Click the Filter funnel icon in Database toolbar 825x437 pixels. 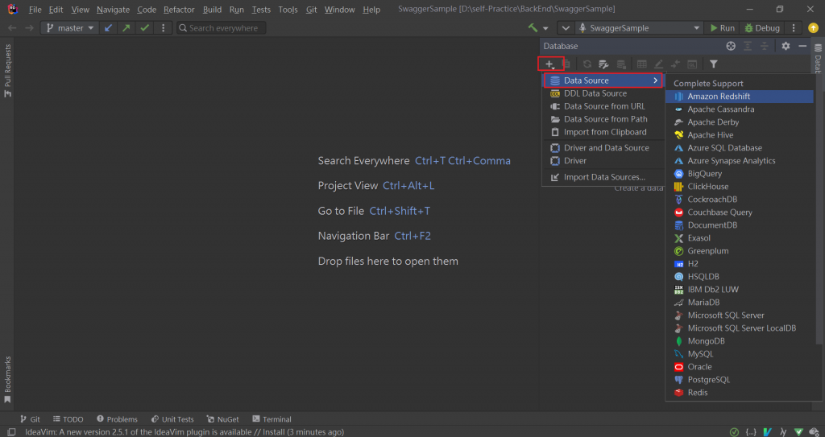coord(714,64)
